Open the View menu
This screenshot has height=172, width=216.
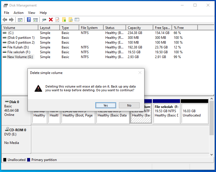click(x=32, y=13)
